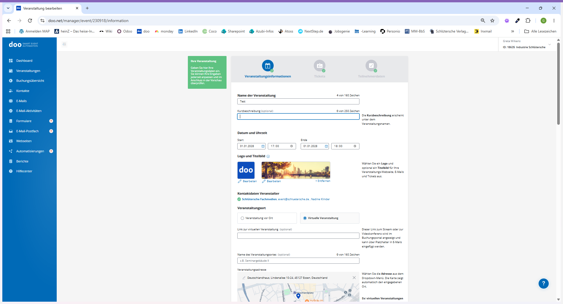Expand the Greta Wilkens account dropdown
Viewport: 563px width, 304px height.
[550, 44]
